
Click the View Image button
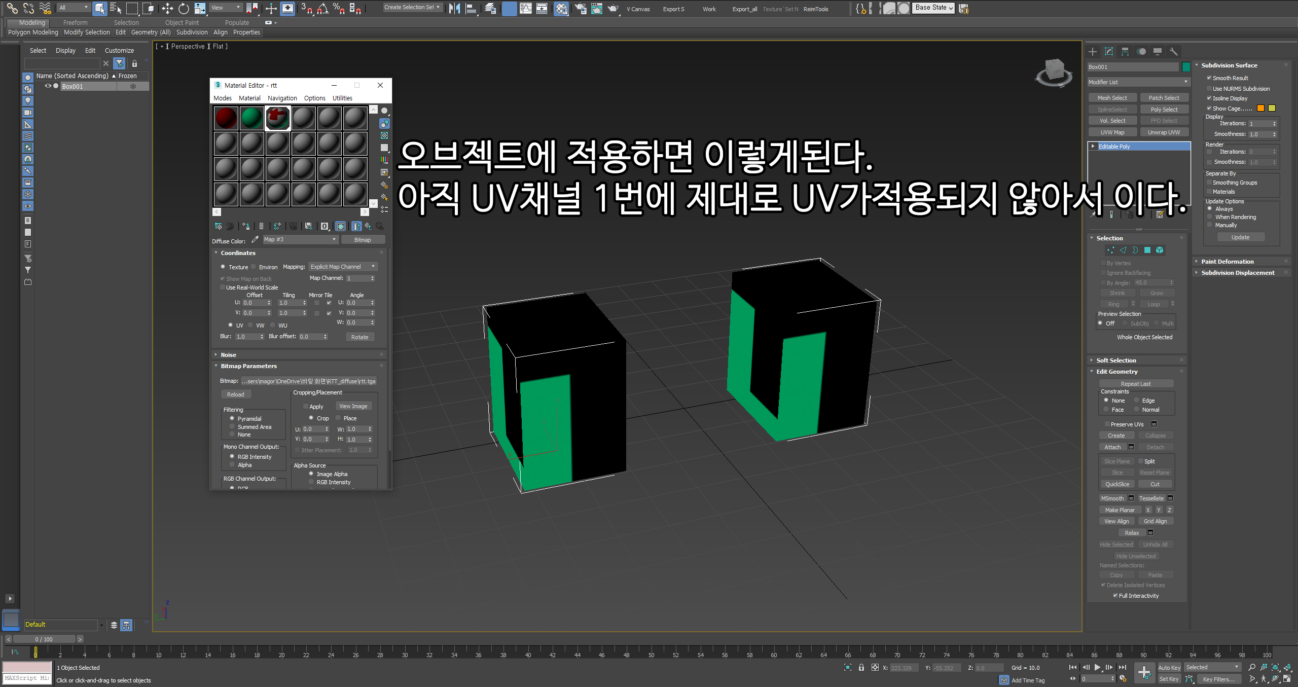[x=353, y=406]
